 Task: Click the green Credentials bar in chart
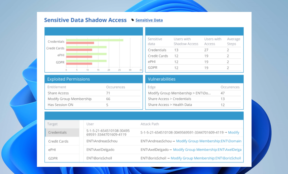95,40
